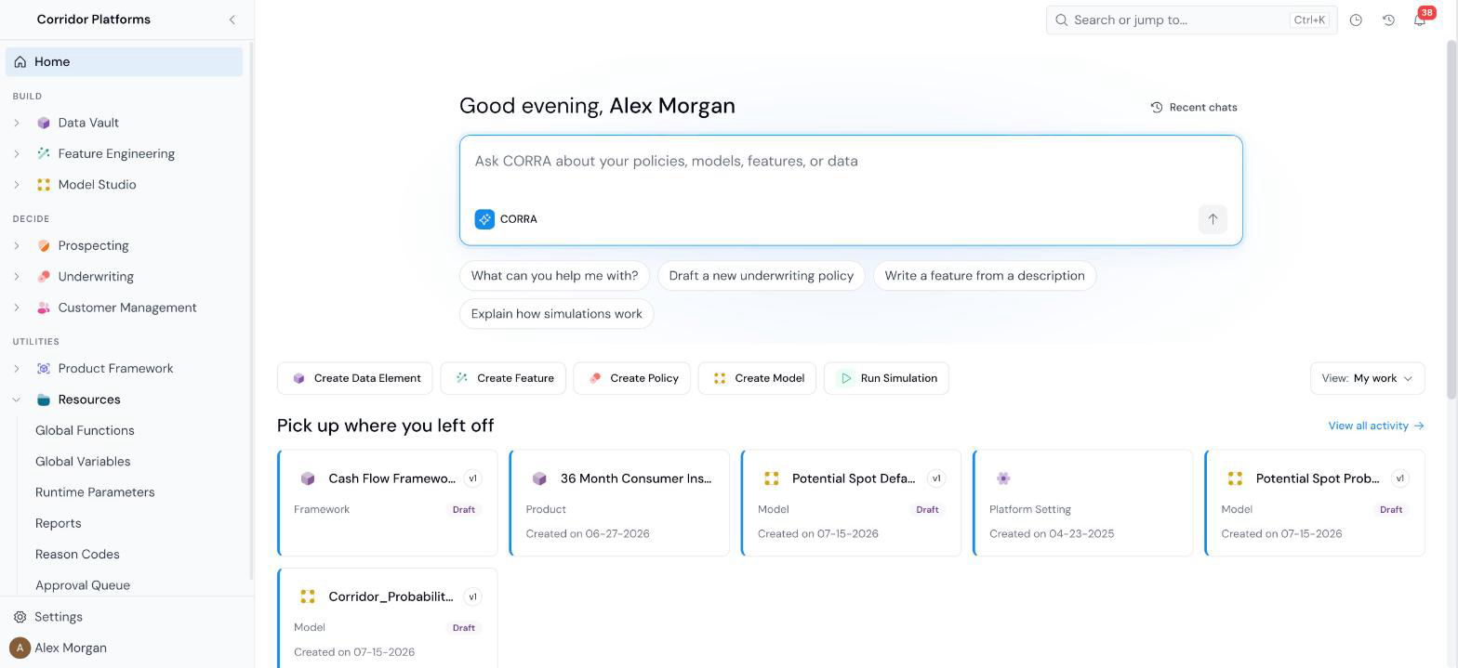Expand the Prospecting tree node
1458x668 pixels.
pos(17,246)
